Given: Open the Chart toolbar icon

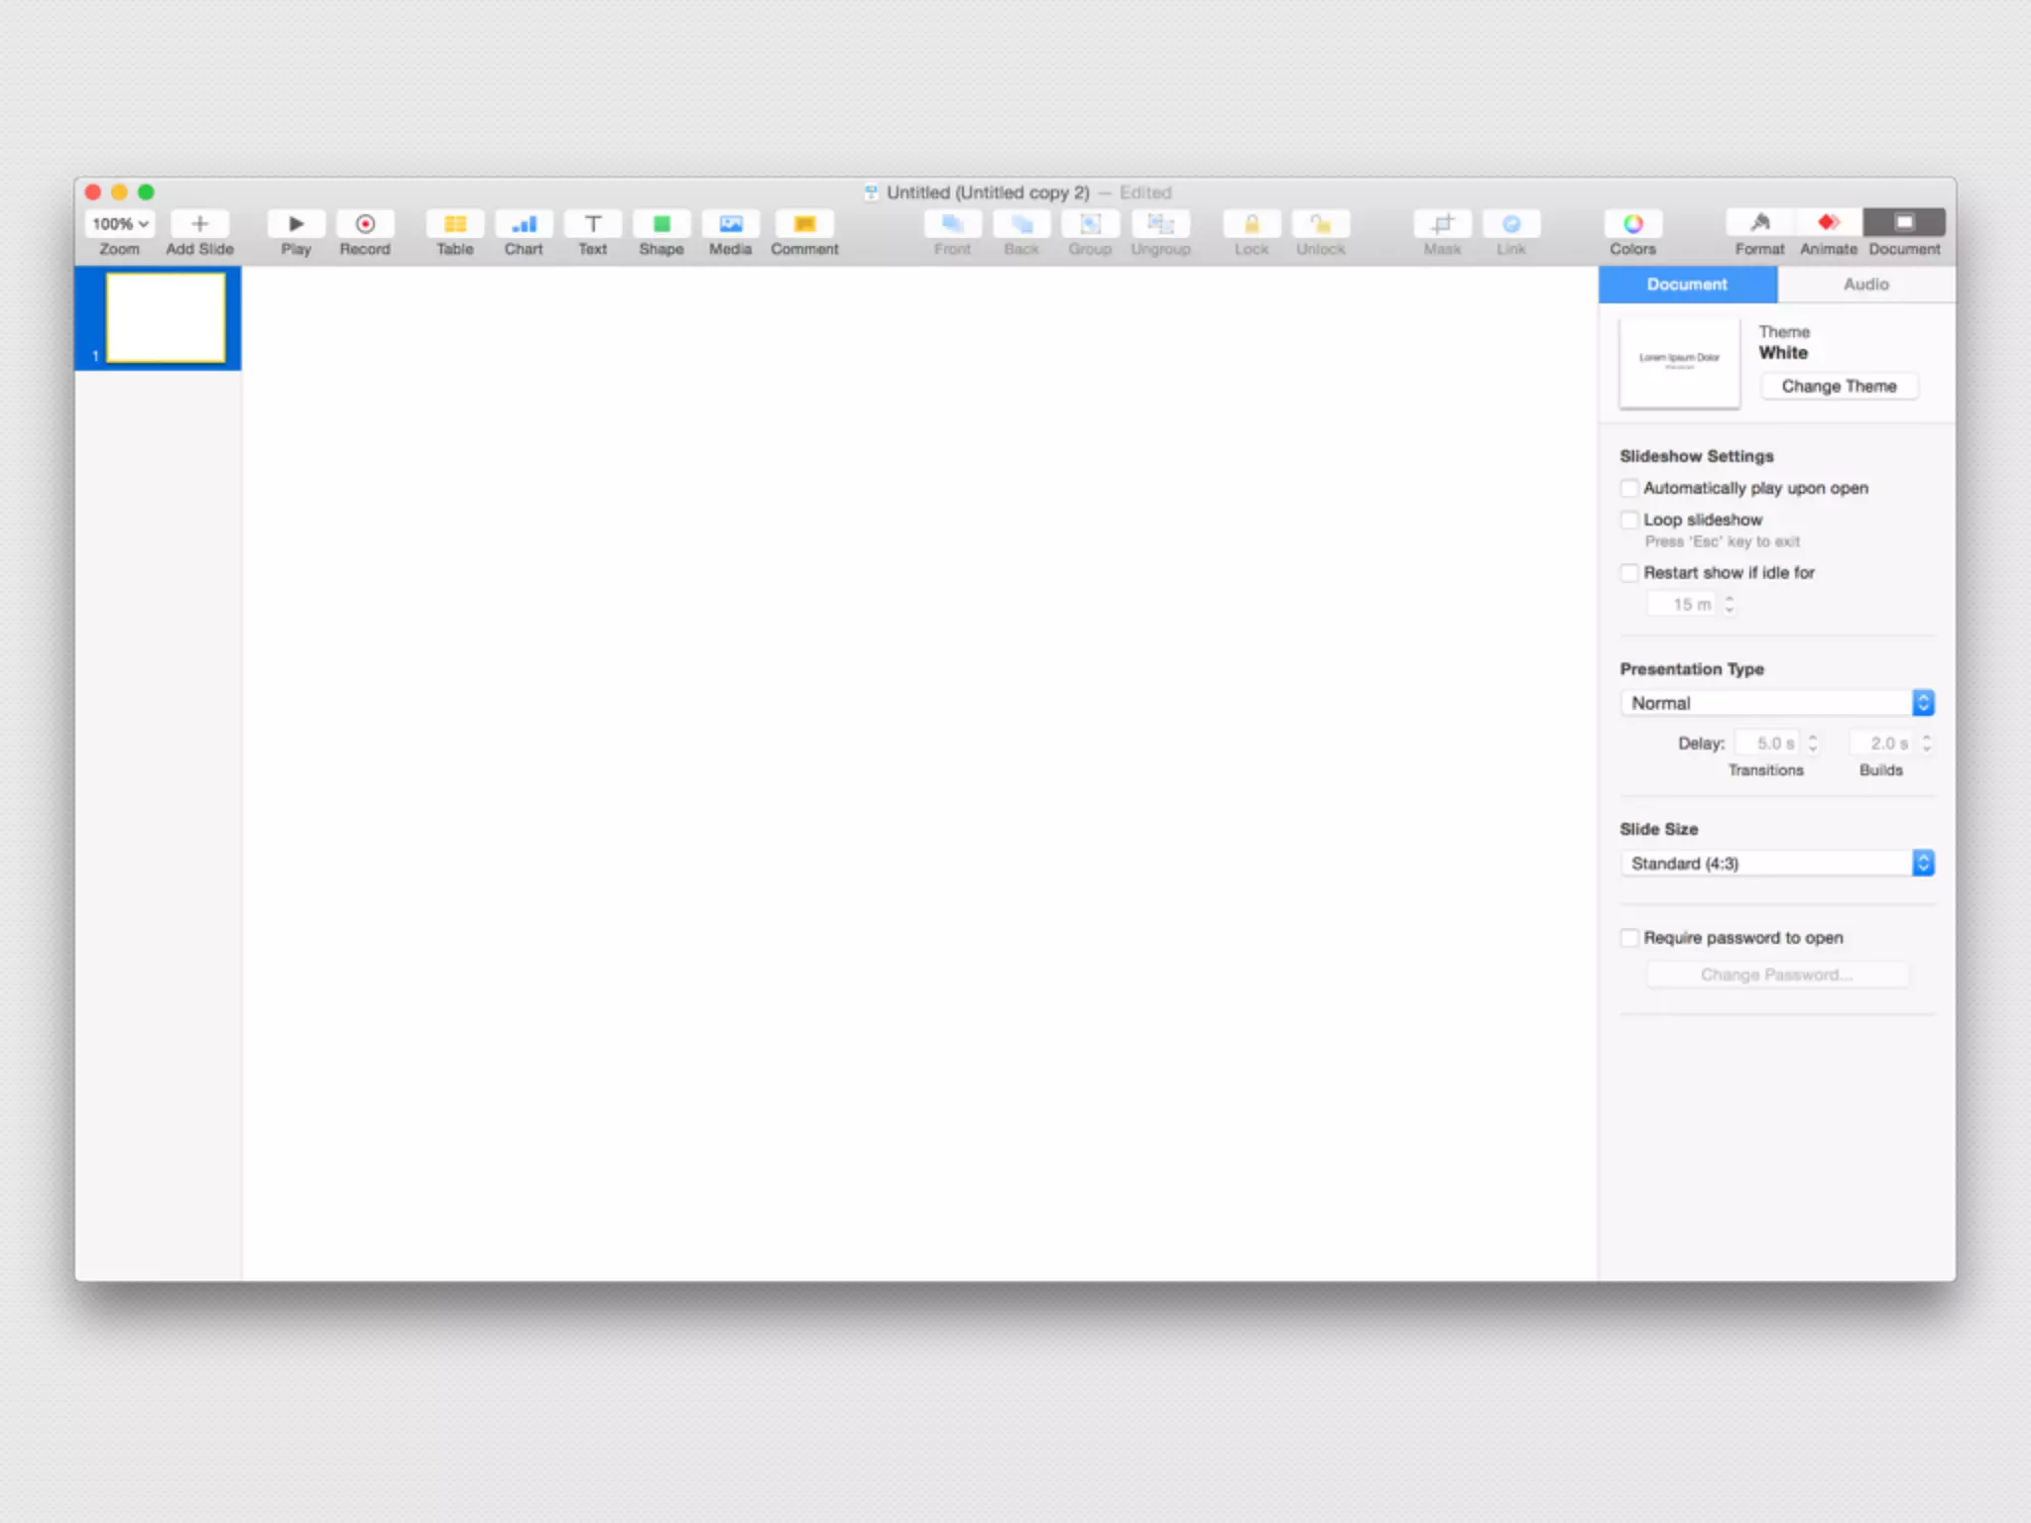Looking at the screenshot, I should [x=524, y=223].
